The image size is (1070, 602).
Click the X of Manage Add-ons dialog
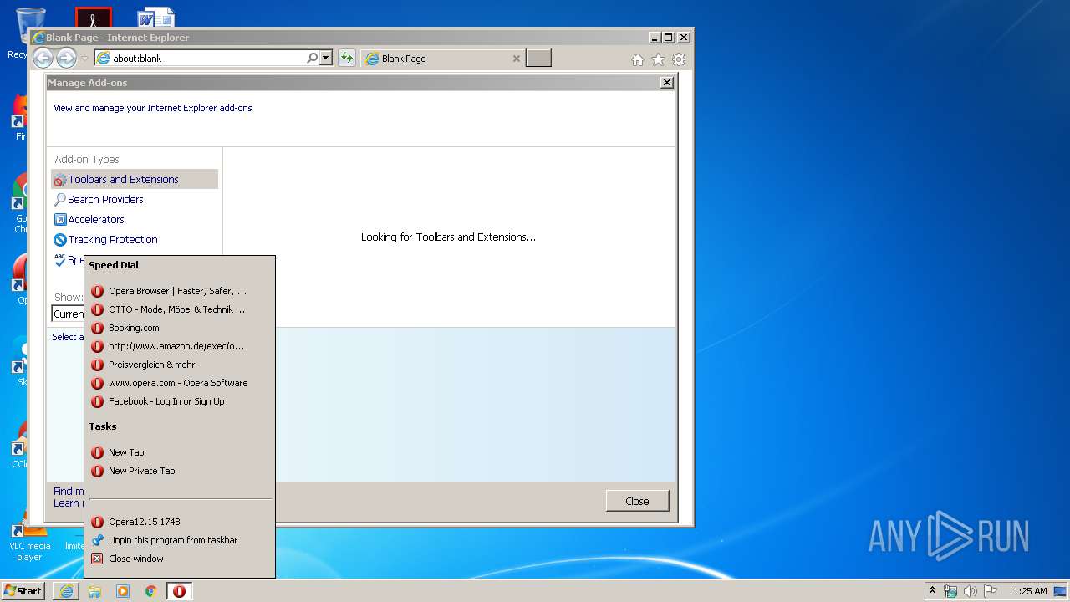coord(666,83)
